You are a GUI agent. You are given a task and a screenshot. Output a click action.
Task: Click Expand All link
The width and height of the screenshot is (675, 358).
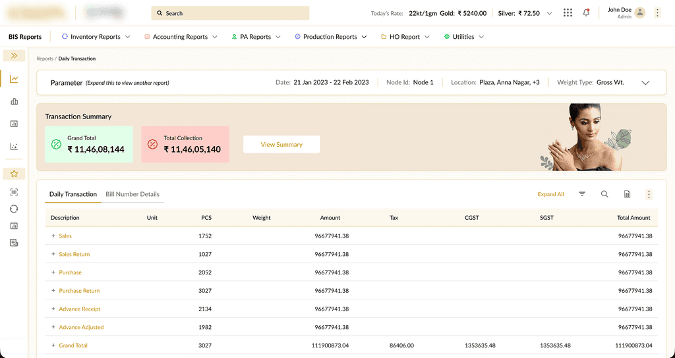coord(550,194)
